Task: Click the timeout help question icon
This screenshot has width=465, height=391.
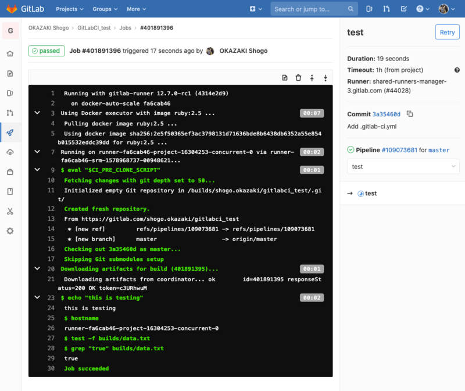Action: 457,70
